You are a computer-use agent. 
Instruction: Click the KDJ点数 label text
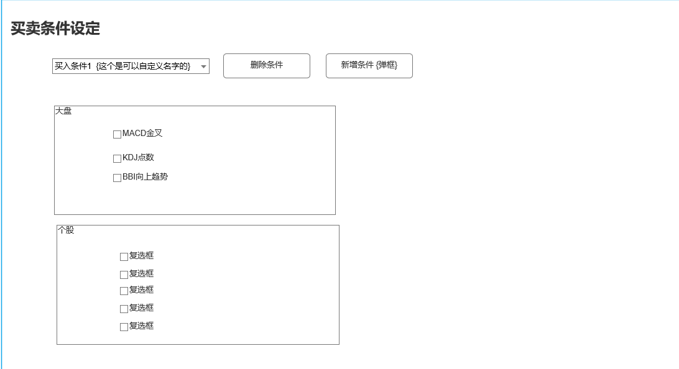point(138,158)
